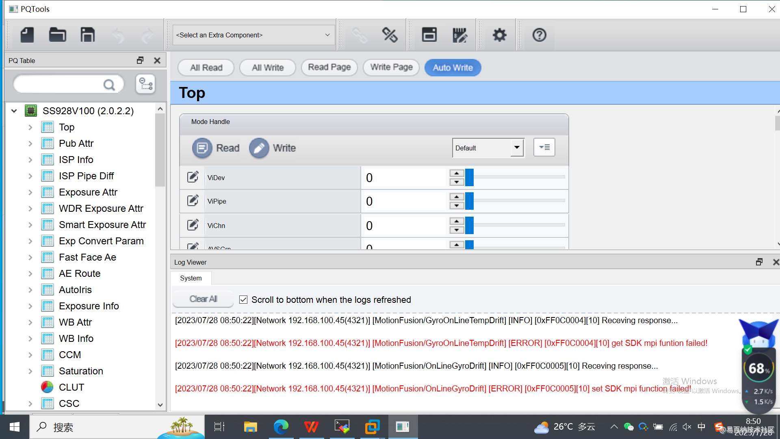Activate the Auto Write button
The height and width of the screenshot is (439, 780).
point(452,67)
